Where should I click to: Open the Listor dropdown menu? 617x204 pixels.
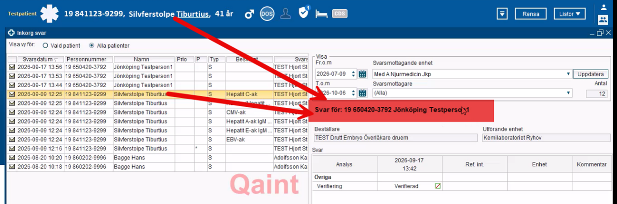pyautogui.click(x=569, y=14)
